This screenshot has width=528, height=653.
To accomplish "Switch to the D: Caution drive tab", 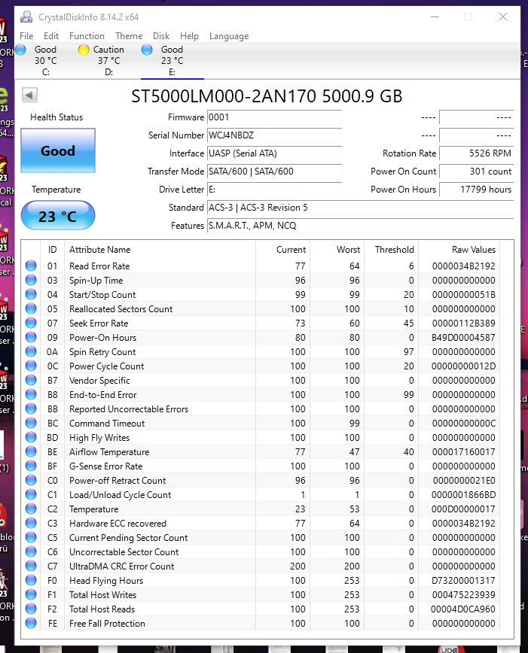I will pos(109,60).
